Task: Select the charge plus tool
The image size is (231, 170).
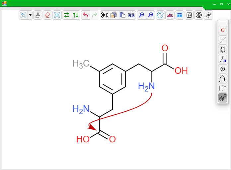Action: tap(223, 69)
